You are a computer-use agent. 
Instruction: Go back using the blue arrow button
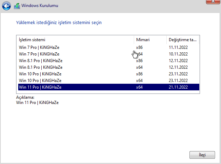pyautogui.click(x=6, y=6)
